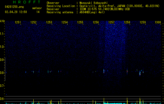
Task: Click the 1255 time tick label
Action: (80, 22)
